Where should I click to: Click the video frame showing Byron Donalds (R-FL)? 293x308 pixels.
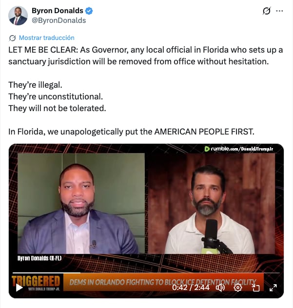81,203
